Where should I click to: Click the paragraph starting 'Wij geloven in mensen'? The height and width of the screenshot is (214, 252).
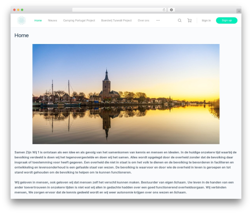124,187
